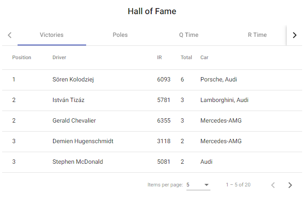Go to previous page of results
The width and height of the screenshot is (306, 198).
coord(273,185)
